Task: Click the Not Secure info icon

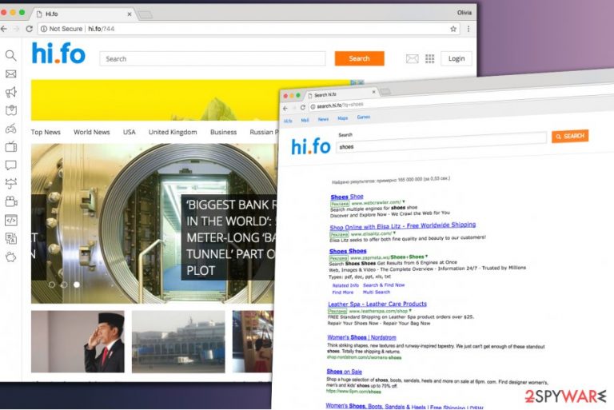Action: click(x=44, y=29)
